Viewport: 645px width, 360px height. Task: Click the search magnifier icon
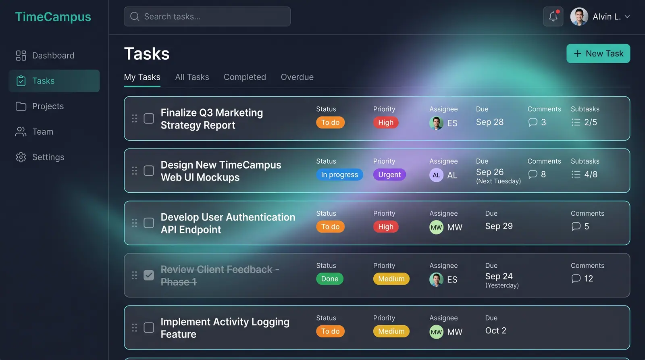pyautogui.click(x=135, y=17)
